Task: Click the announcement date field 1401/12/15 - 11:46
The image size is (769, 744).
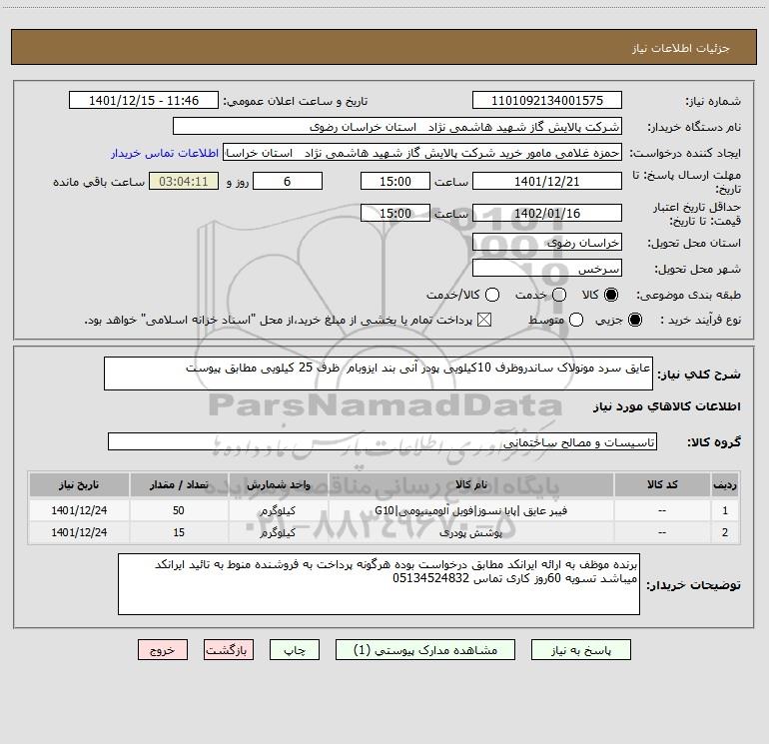Action: point(144,101)
